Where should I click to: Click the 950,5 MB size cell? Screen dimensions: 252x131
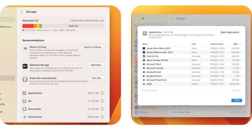(234, 84)
